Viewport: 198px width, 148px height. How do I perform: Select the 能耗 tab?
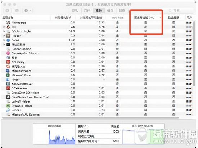(x=99, y=10)
